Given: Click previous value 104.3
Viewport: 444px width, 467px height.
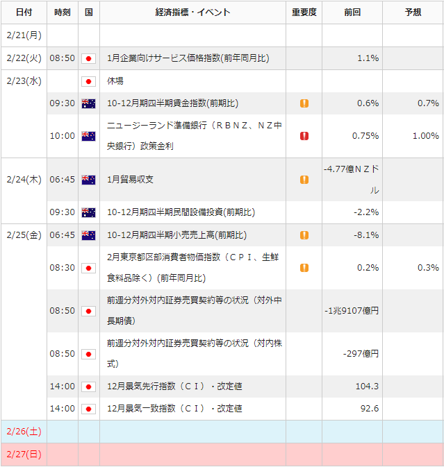Looking at the screenshot, I should click(367, 387).
